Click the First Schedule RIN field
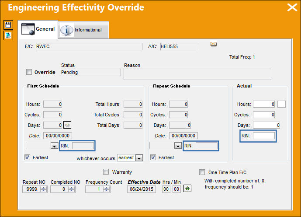This screenshot has width=301, height=217. click(x=83, y=146)
